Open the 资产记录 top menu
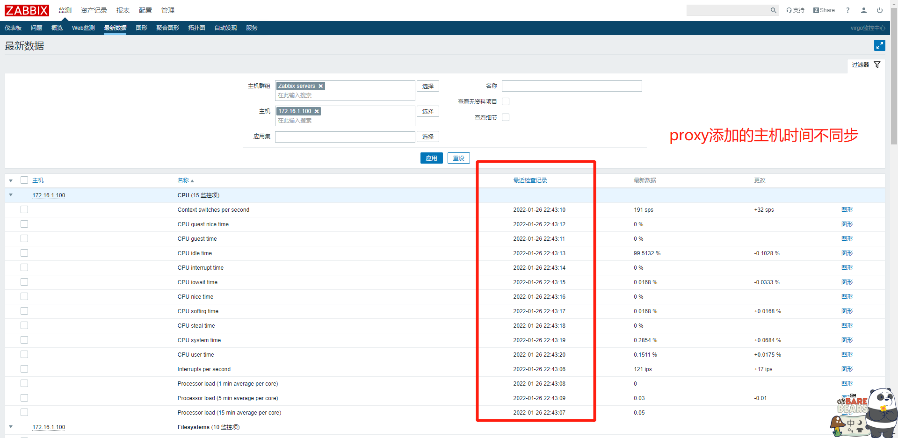Image resolution: width=898 pixels, height=438 pixels. coord(94,10)
